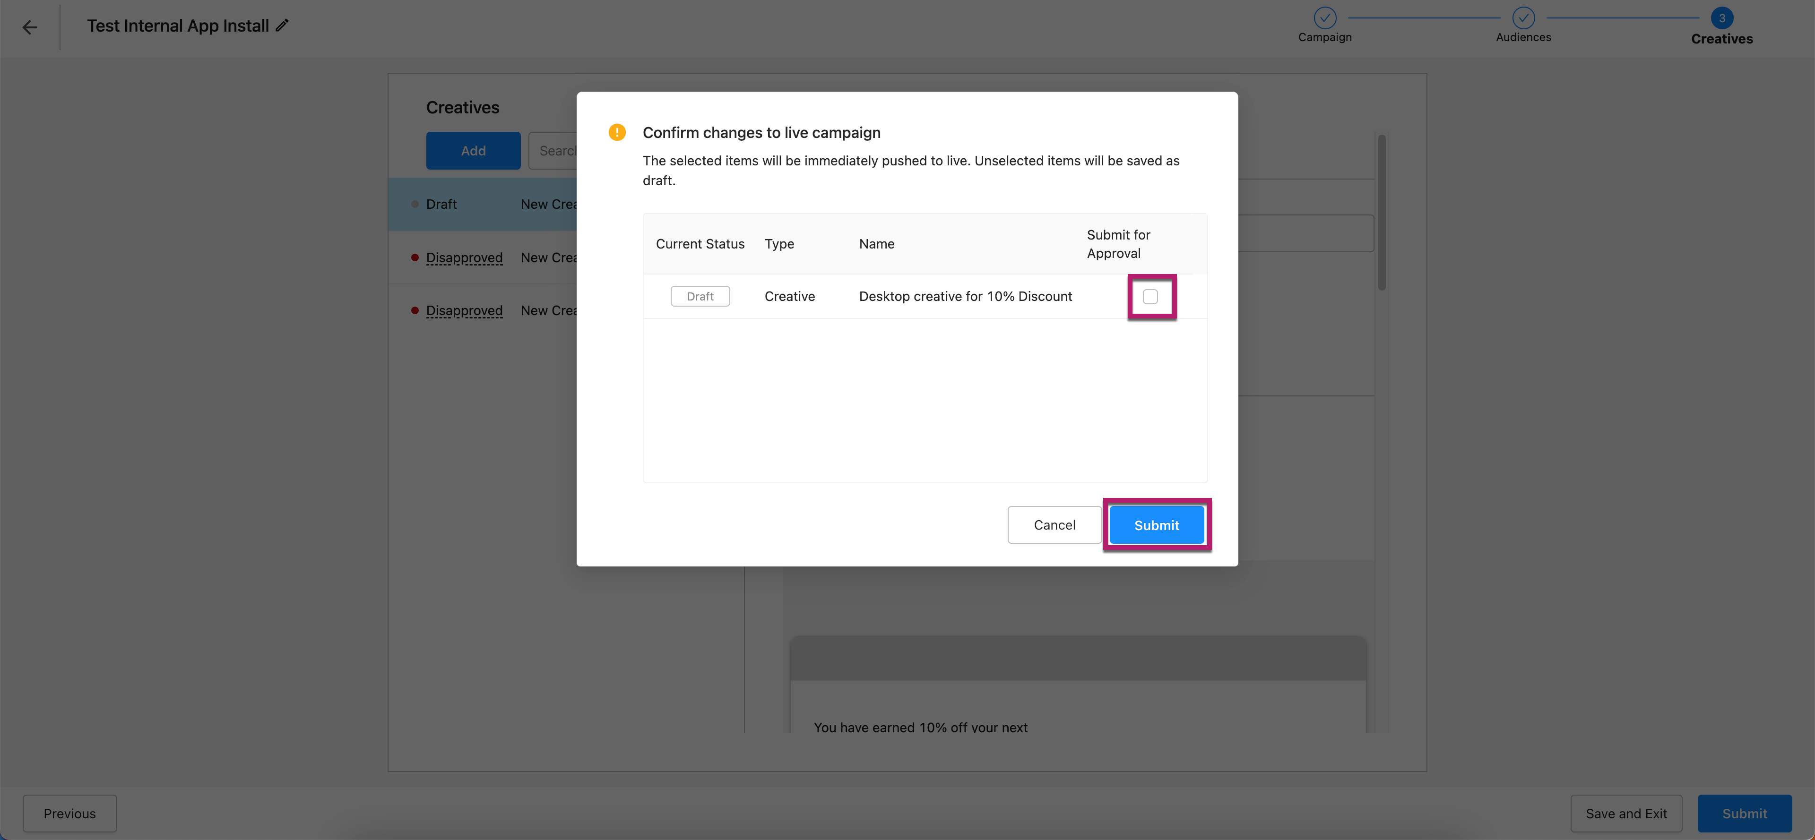The image size is (1815, 840).
Task: Click the Current Status column header
Action: point(700,244)
